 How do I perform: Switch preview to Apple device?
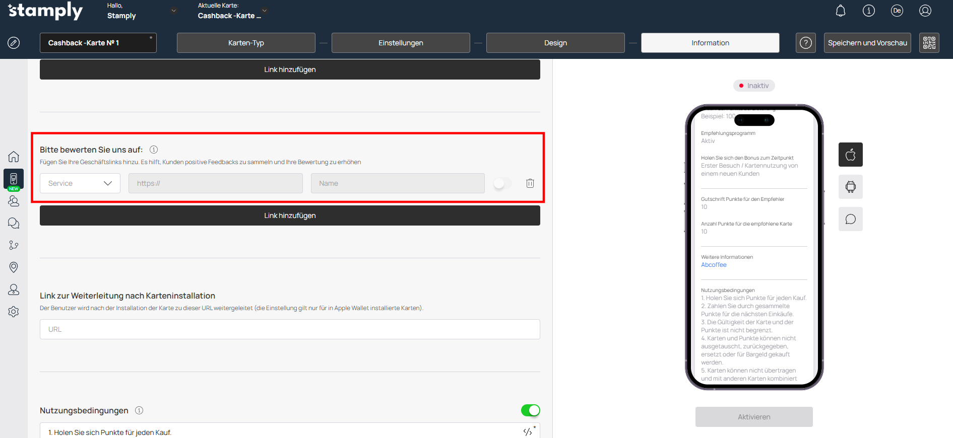point(850,155)
